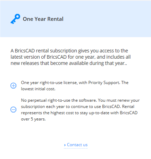Select the One Year Rental heading
151x159 pixels.
(43, 19)
